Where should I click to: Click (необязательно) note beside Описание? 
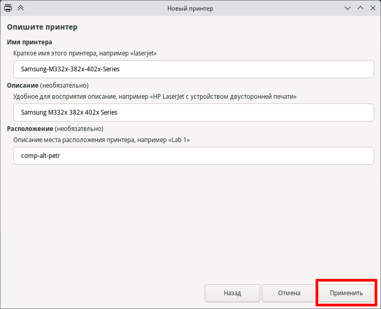(x=64, y=86)
